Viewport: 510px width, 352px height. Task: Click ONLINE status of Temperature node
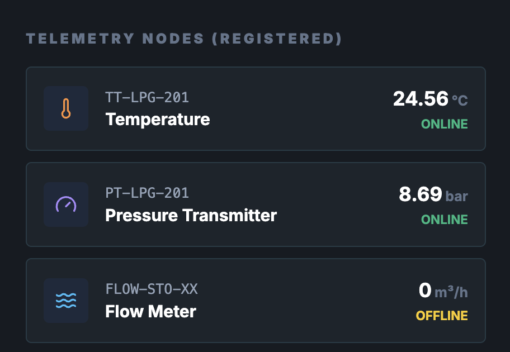pos(445,124)
